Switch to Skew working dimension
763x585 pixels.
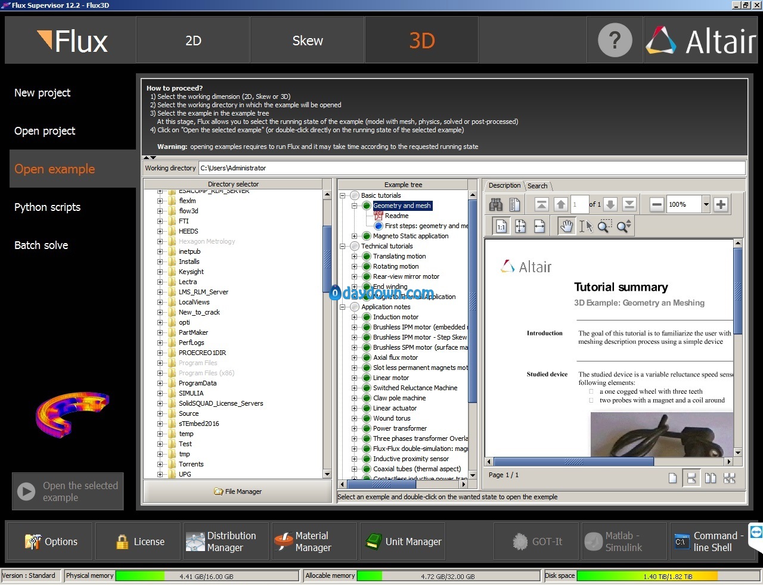coord(308,41)
